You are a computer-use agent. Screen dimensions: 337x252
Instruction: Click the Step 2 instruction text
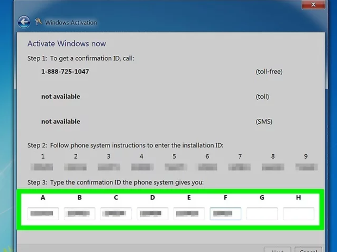tap(126, 146)
